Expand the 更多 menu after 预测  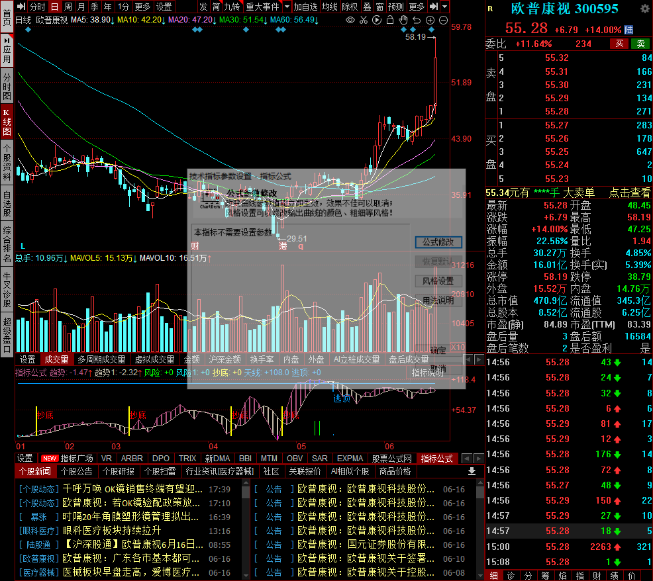[x=417, y=7]
